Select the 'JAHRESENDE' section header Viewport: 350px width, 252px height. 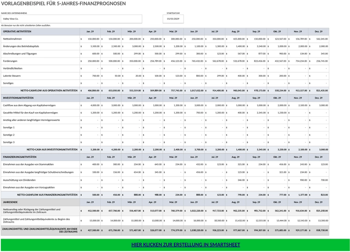[10, 202]
